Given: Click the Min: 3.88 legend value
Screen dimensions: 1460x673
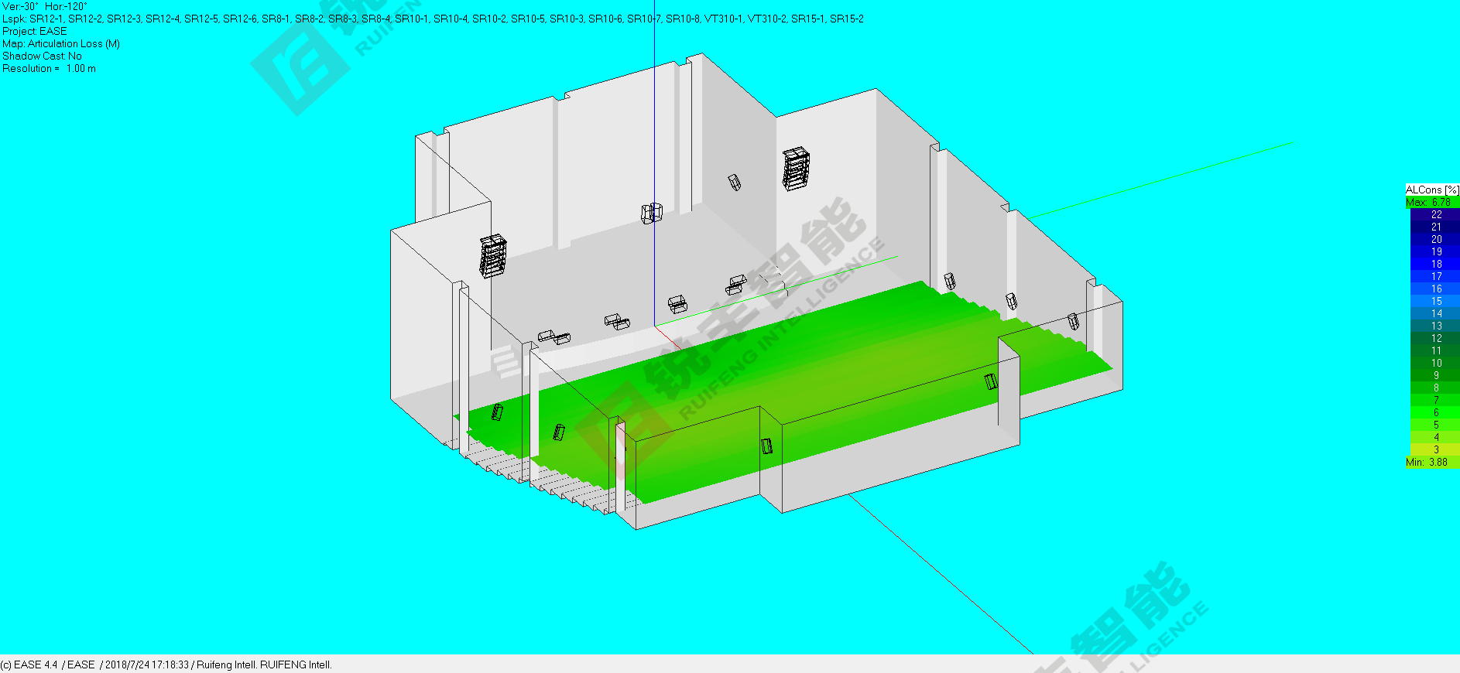Looking at the screenshot, I should (x=1427, y=462).
